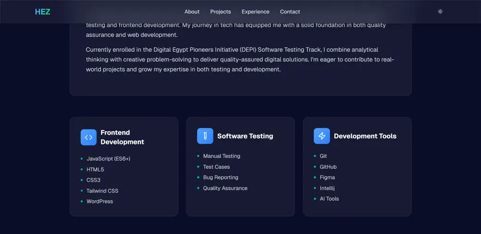Click the Development Tools heading

(365, 136)
